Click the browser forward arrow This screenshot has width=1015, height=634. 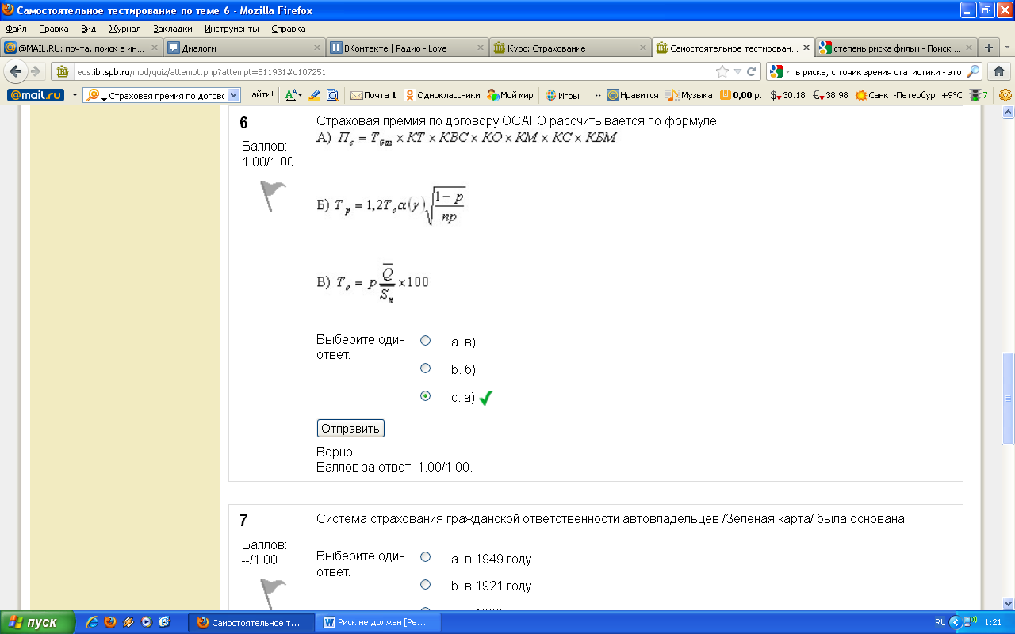35,71
